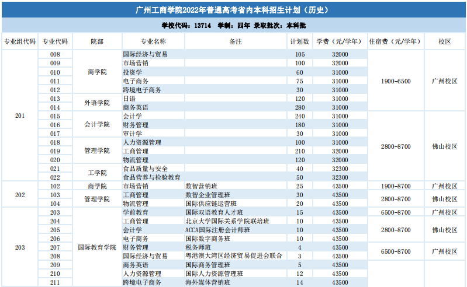Viewport: 467px width, 287px height.
Task: Click the note 海外媒体营销班
Action: coord(208,282)
